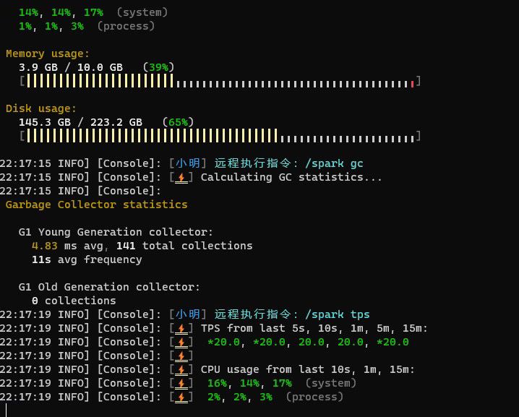Click the lightning icon on the 2% process line
Image resolution: width=519 pixels, height=417 pixels.
point(181,397)
